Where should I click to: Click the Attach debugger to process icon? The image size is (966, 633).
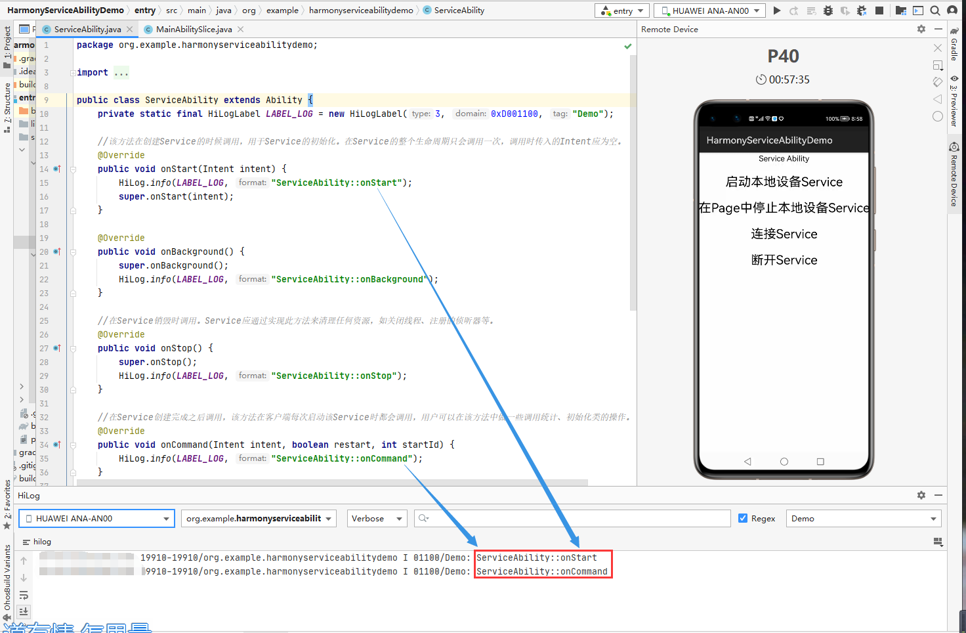(862, 11)
